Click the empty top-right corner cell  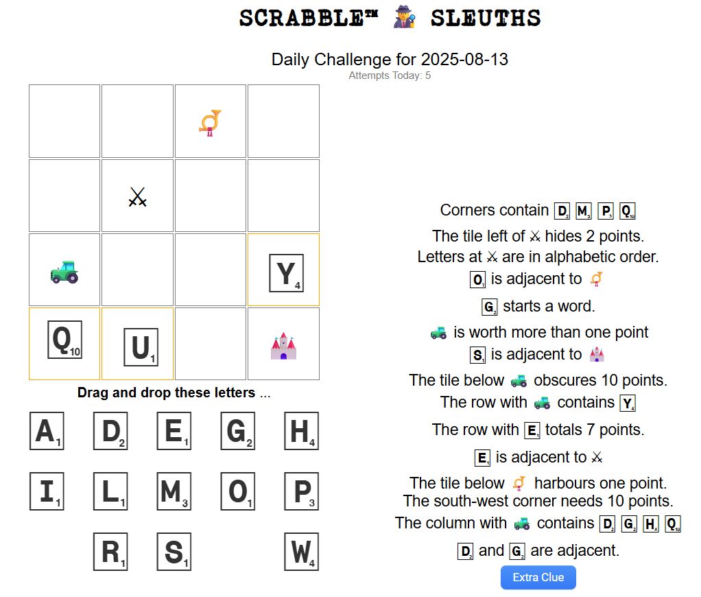tap(283, 121)
